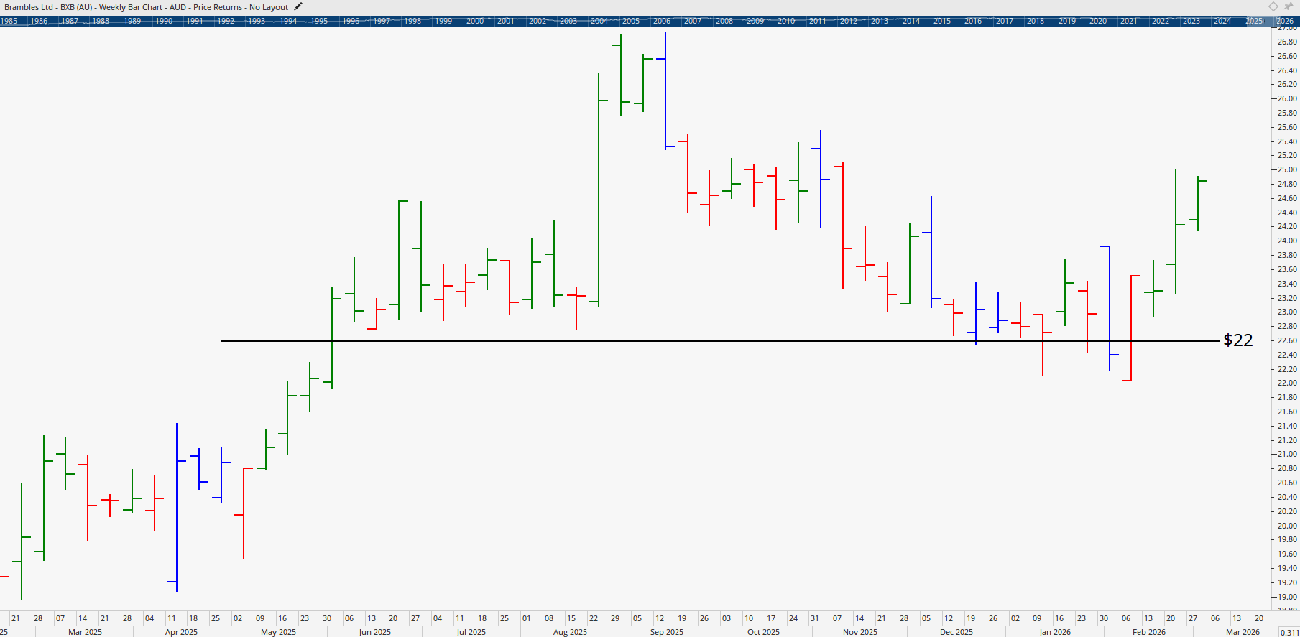Click the $22 price label text

(x=1237, y=340)
